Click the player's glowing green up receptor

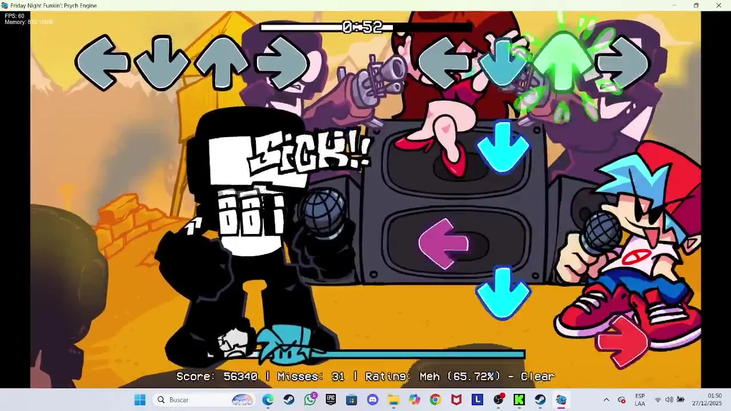click(x=564, y=63)
